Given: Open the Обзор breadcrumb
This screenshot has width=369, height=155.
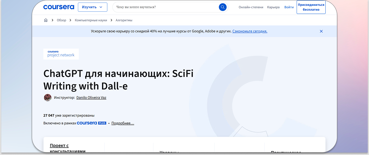Looking at the screenshot, I should click(x=61, y=20).
